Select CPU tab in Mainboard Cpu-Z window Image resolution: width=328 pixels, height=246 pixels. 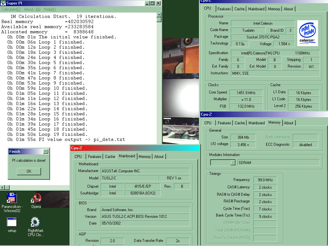click(78, 156)
